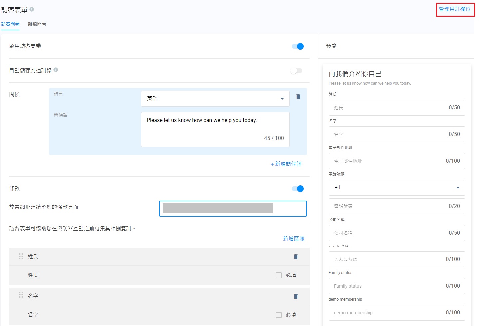Switch to 離線問卷 tab
Viewport: 491px width, 326px height.
[x=37, y=24]
